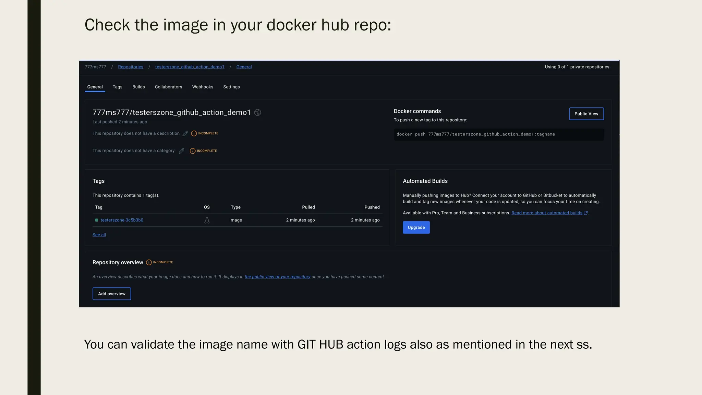
Task: Click the Public View button
Action: coord(586,114)
